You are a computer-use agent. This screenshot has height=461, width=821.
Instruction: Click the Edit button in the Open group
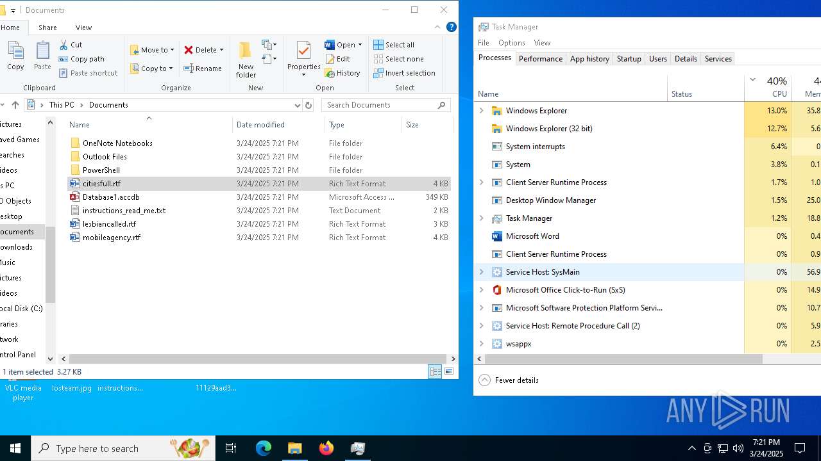tap(337, 59)
